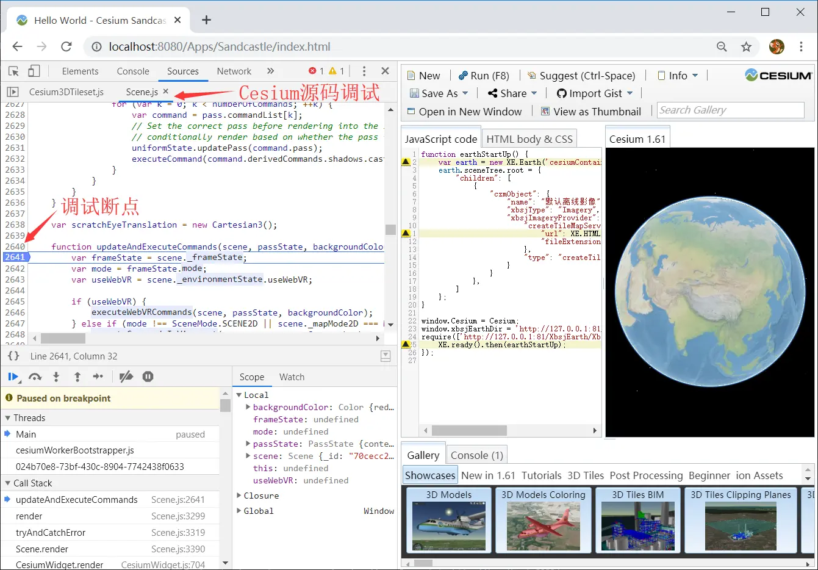Step into next function call

tap(56, 377)
